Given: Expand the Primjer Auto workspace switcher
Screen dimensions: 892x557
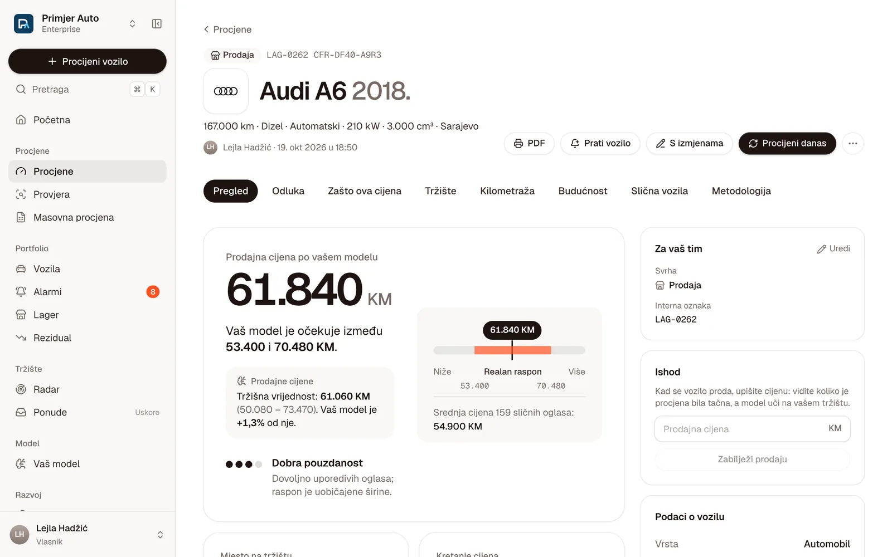Looking at the screenshot, I should [132, 23].
